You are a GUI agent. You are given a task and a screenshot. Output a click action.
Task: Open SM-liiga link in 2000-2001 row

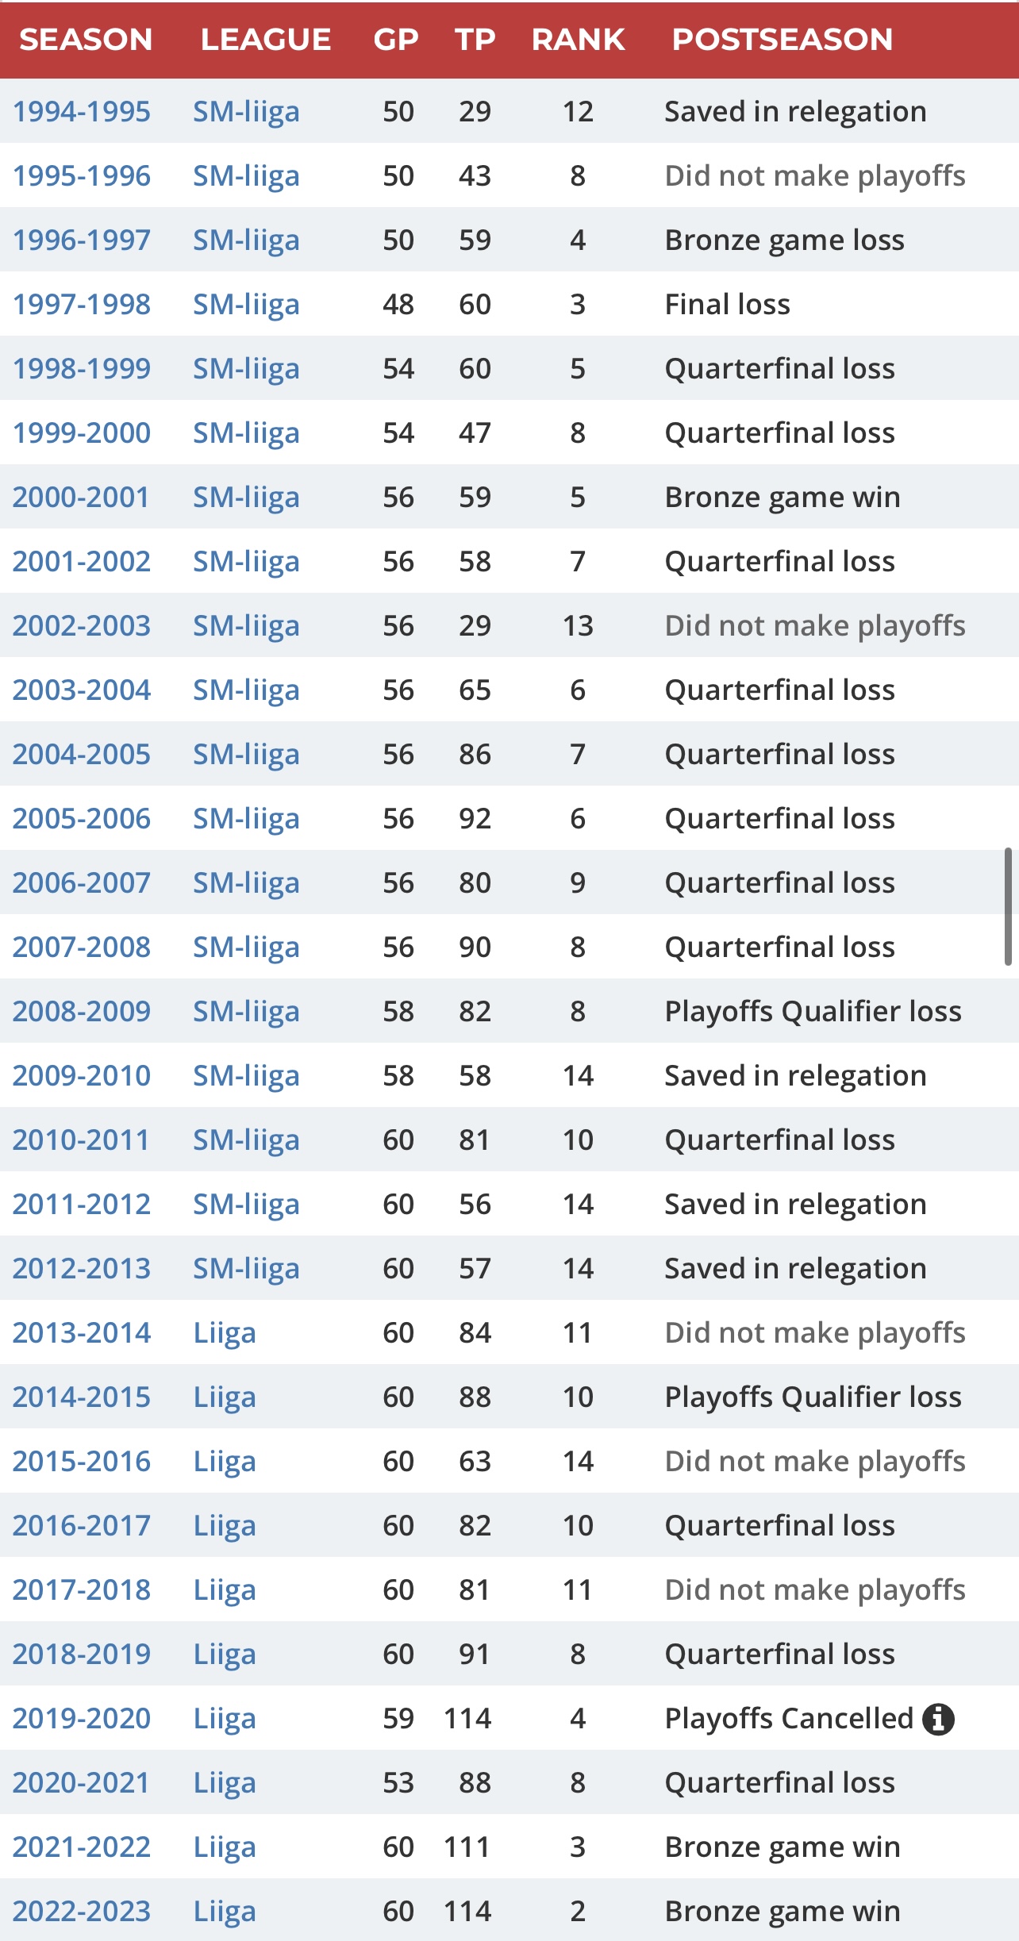point(246,498)
